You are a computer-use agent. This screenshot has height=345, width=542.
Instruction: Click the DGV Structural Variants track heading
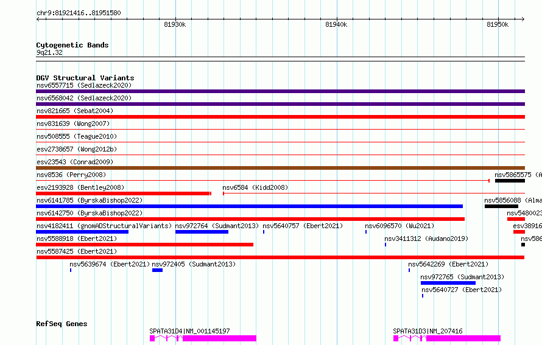(85, 78)
